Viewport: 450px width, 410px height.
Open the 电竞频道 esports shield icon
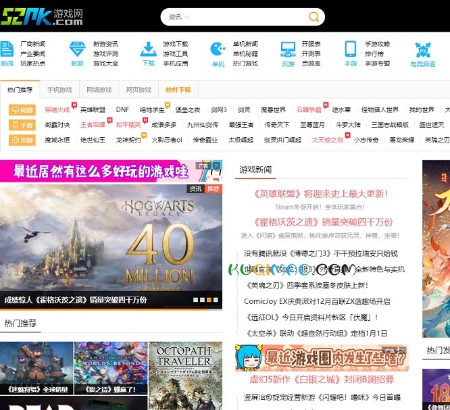[423, 55]
